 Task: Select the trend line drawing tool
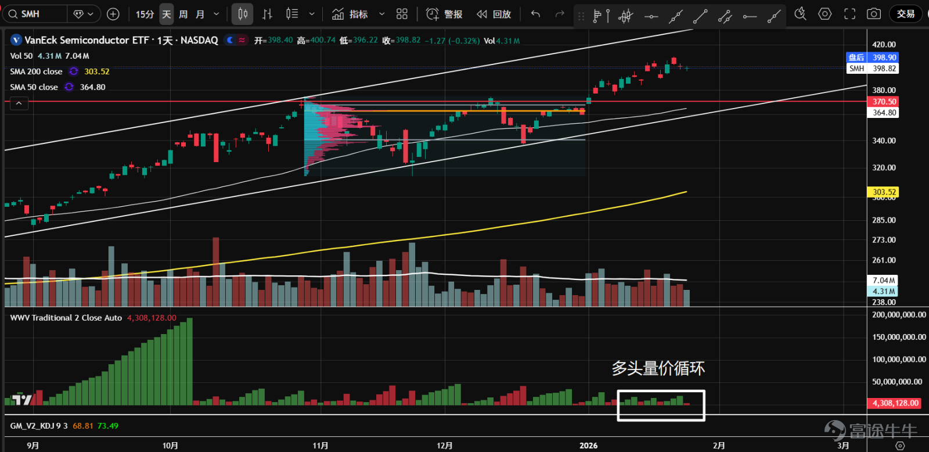coord(700,16)
